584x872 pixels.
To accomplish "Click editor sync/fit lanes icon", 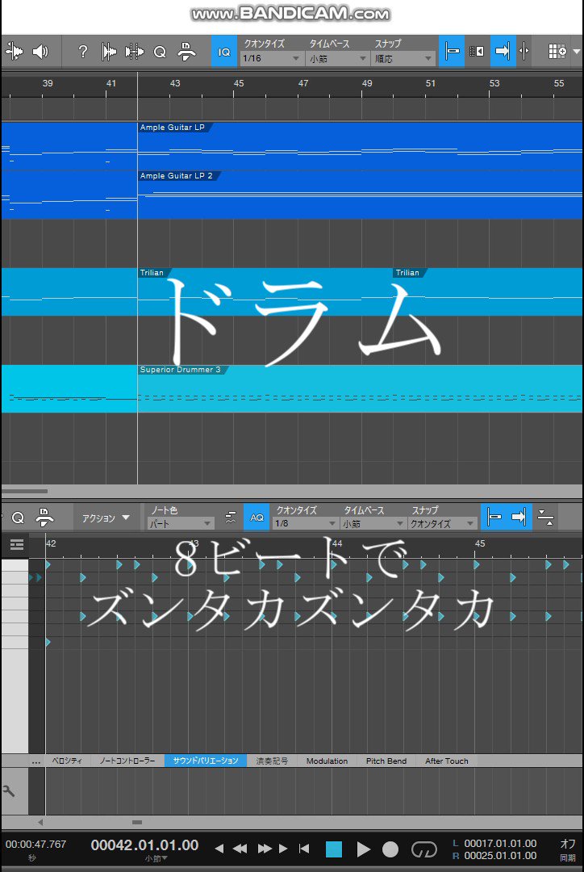I will pos(545,518).
